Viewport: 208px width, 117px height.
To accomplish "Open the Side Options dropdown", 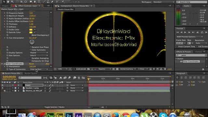I will coord(39,56).
